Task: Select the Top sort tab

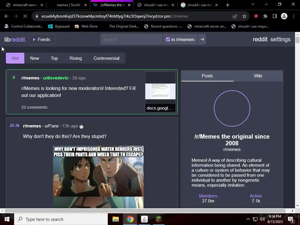Action: click(x=54, y=58)
